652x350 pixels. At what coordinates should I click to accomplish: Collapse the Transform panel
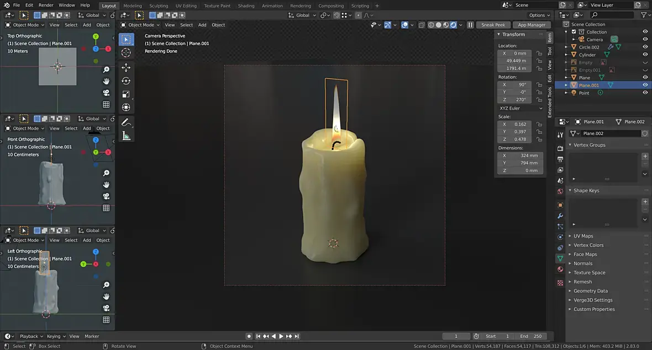click(x=498, y=34)
